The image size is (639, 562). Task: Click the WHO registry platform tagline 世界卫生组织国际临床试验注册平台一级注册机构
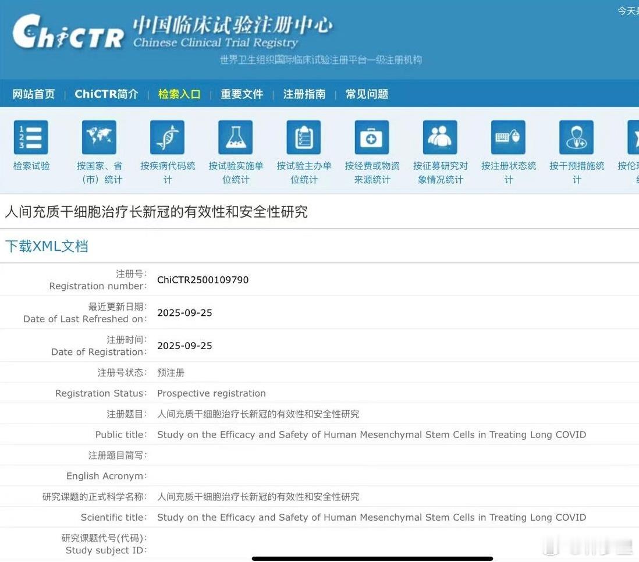click(321, 60)
